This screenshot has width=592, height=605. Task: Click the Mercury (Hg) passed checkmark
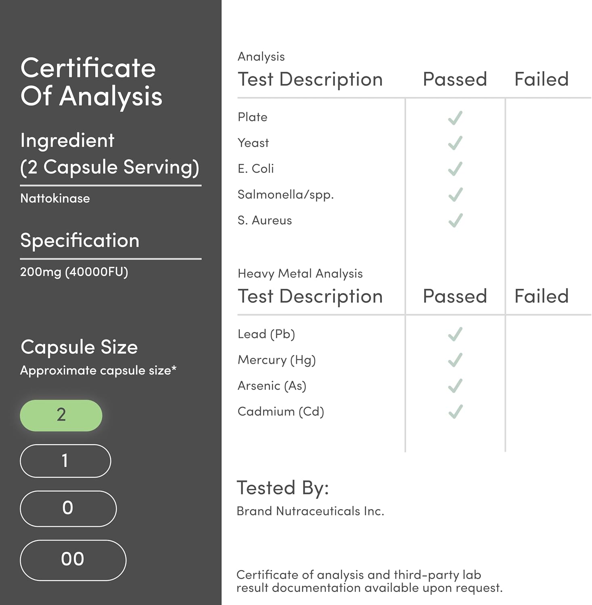[455, 360]
